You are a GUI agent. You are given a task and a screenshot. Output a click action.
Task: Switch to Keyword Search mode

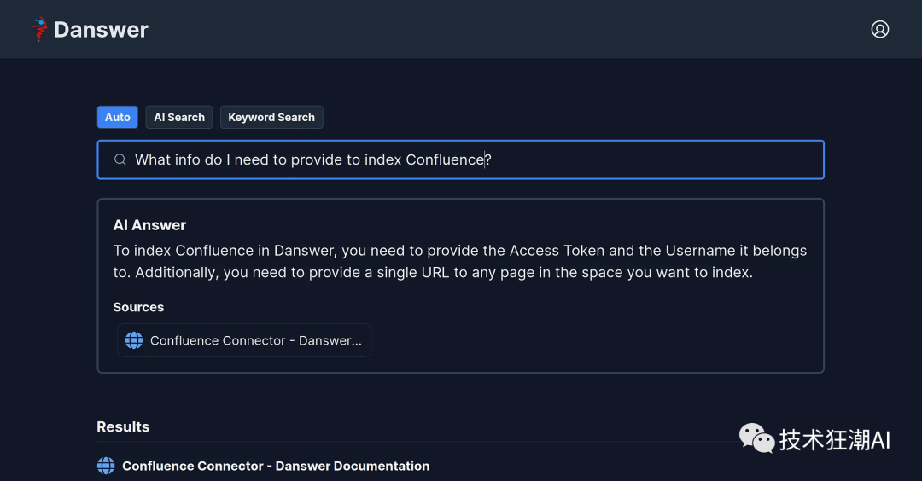[x=271, y=117]
